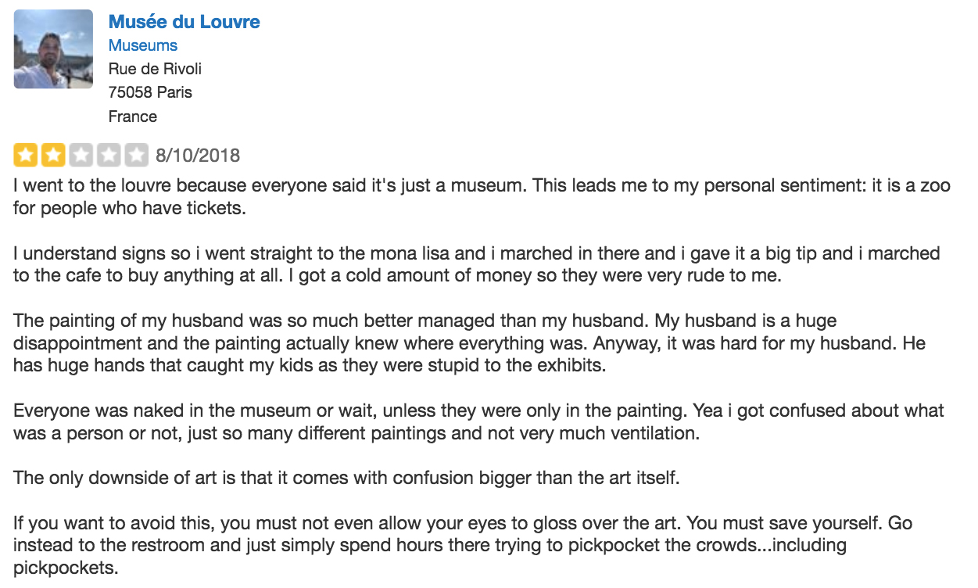This screenshot has height=588, width=978.
Task: Open the Museums category link
Action: [143, 45]
